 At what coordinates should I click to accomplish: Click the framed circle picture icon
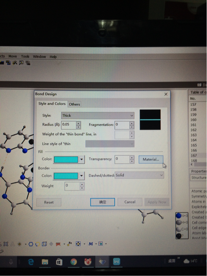[101, 244]
